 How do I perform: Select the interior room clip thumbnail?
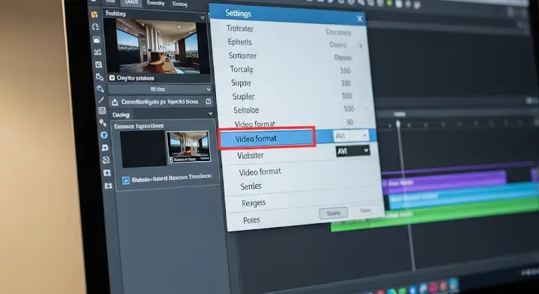[188, 147]
